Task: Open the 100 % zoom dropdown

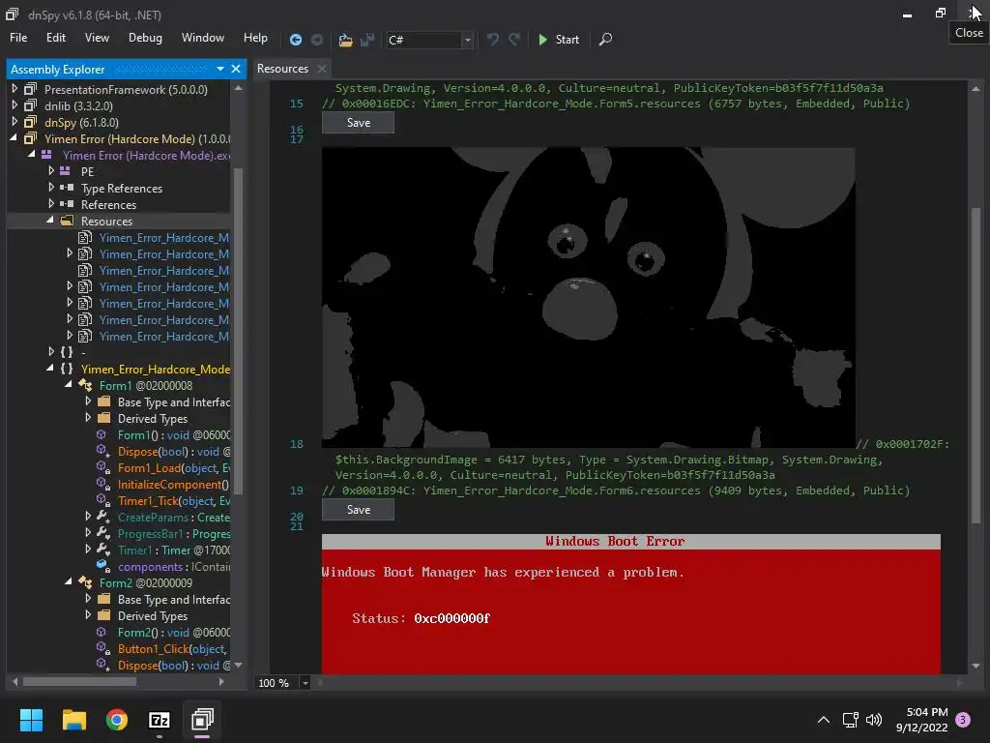Action: [305, 683]
